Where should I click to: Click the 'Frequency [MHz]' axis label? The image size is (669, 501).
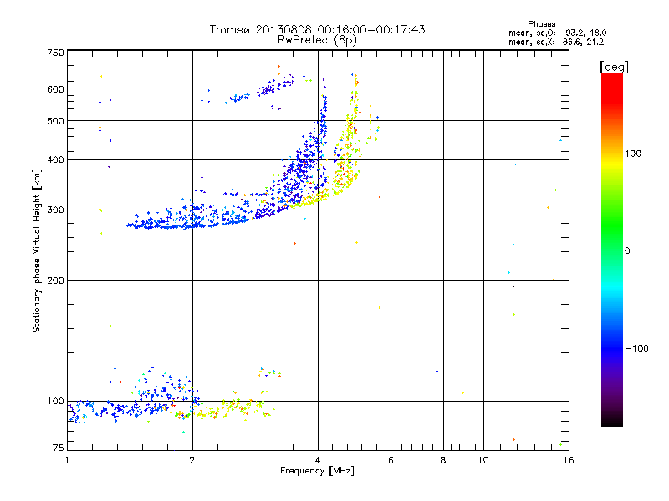(317, 470)
